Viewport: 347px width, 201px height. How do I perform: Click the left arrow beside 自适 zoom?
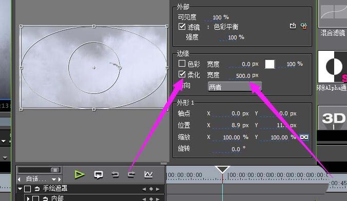[x=19, y=179]
